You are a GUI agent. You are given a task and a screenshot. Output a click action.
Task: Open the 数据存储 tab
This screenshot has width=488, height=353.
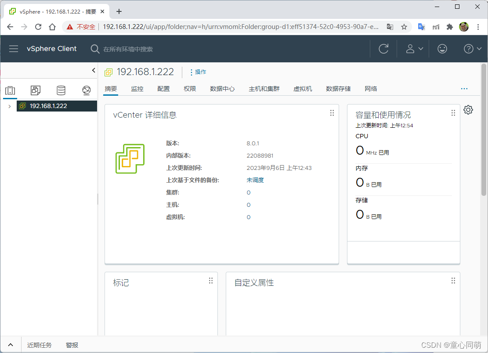338,89
